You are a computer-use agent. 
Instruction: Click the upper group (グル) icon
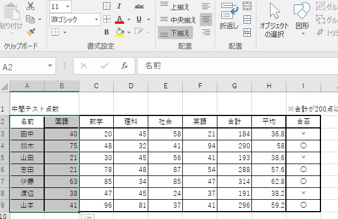click(320, 6)
